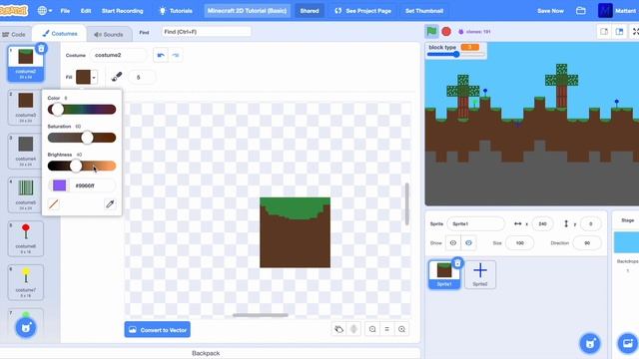Open Tutorials
639x359 pixels.
[x=176, y=11]
